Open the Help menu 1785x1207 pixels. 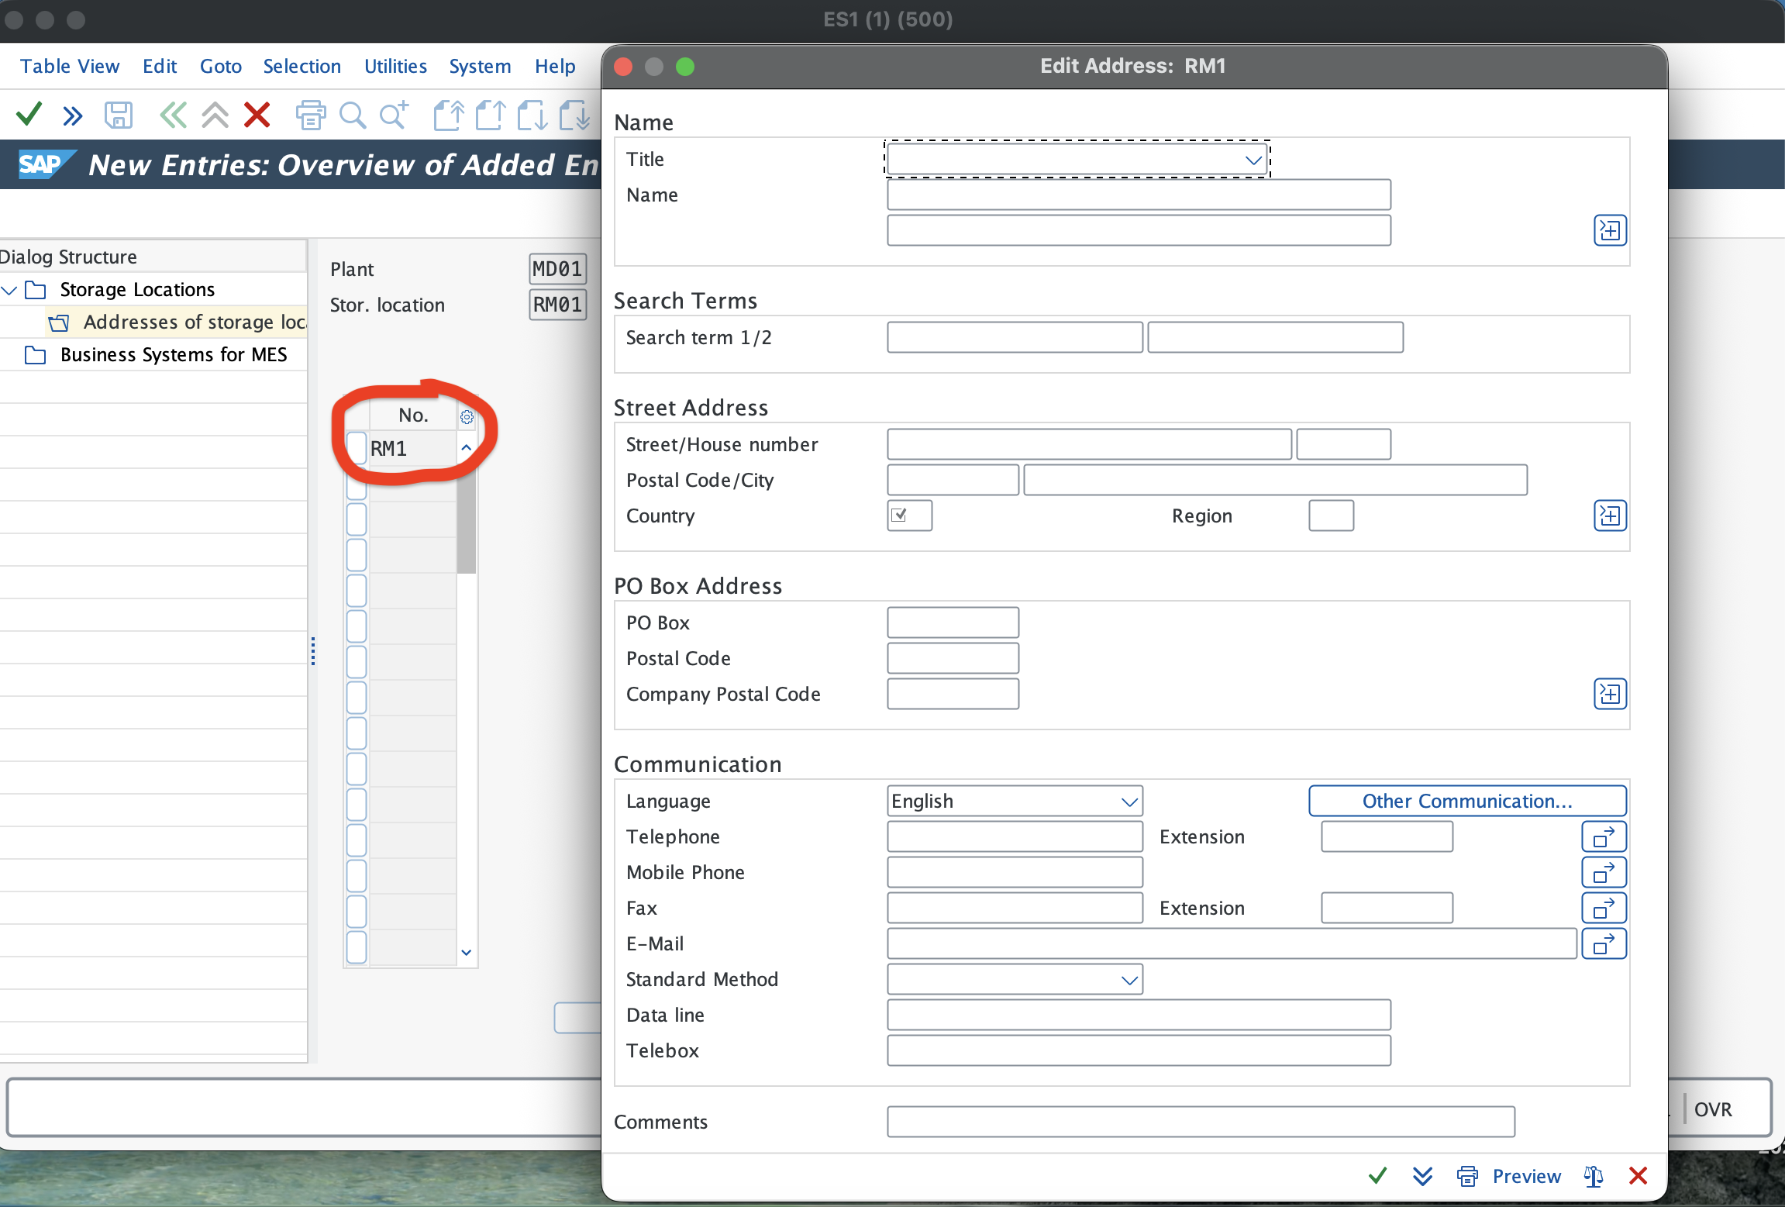point(555,67)
